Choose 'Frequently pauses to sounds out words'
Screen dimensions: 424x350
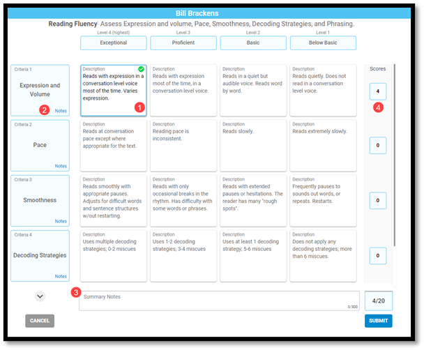tap(323, 201)
